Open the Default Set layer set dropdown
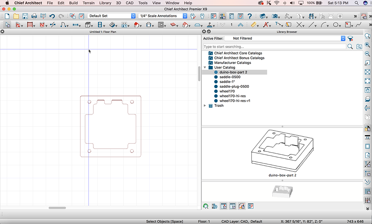 point(112,16)
